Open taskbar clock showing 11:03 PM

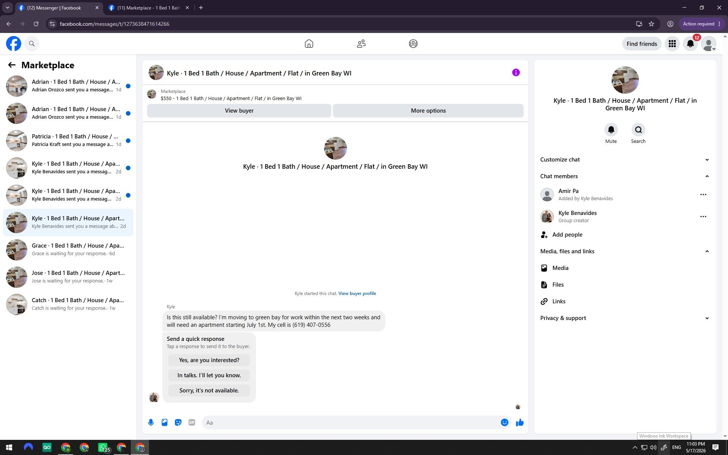pos(695,447)
